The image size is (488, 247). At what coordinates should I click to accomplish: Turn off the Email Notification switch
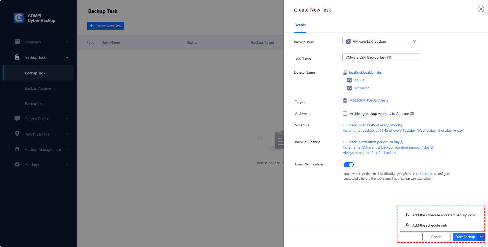point(349,165)
